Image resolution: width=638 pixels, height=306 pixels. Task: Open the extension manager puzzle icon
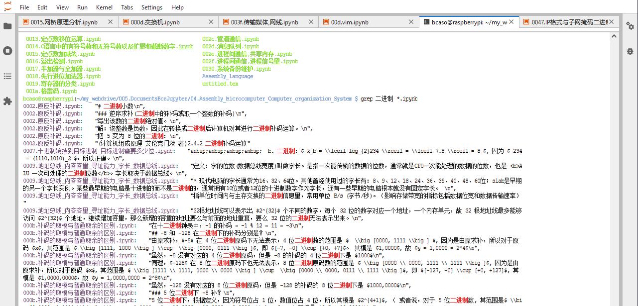pos(7,101)
